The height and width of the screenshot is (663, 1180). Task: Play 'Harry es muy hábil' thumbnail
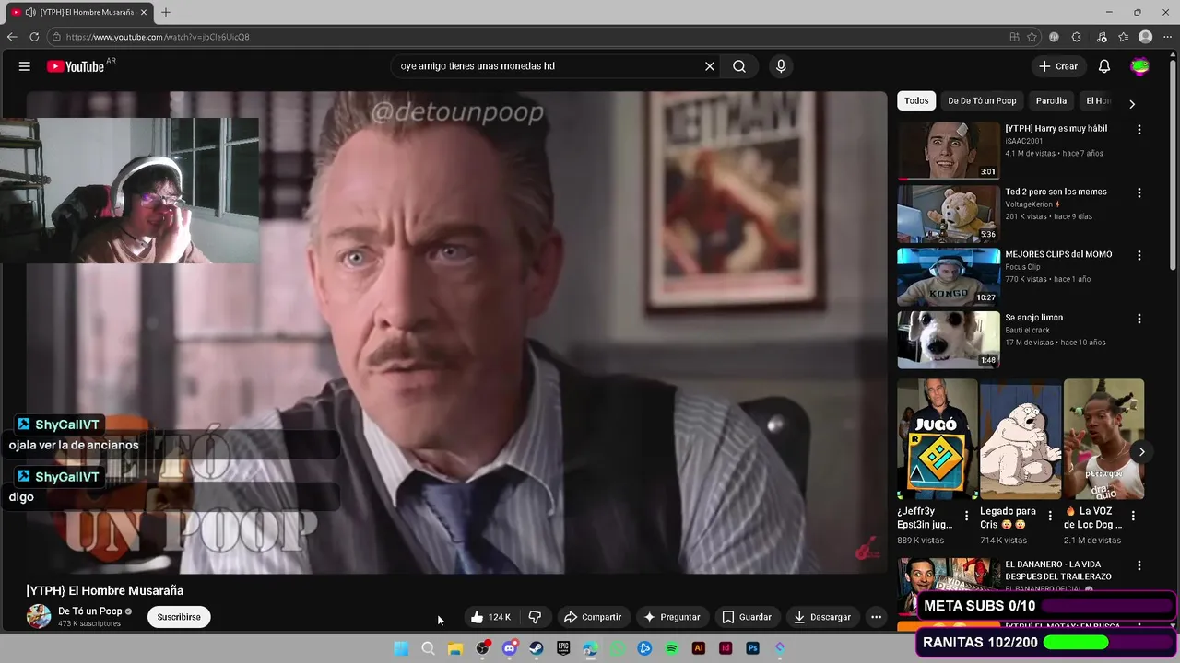click(x=949, y=151)
